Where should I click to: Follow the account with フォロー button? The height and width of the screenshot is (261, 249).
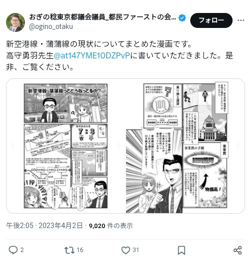point(211,20)
